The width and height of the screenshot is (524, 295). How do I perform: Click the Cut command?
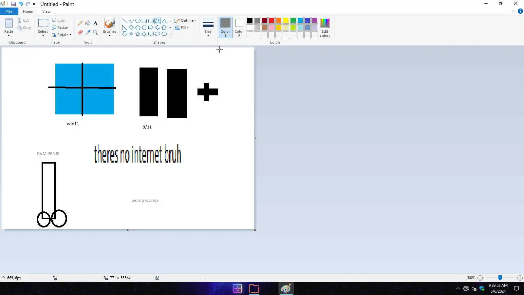[23, 20]
